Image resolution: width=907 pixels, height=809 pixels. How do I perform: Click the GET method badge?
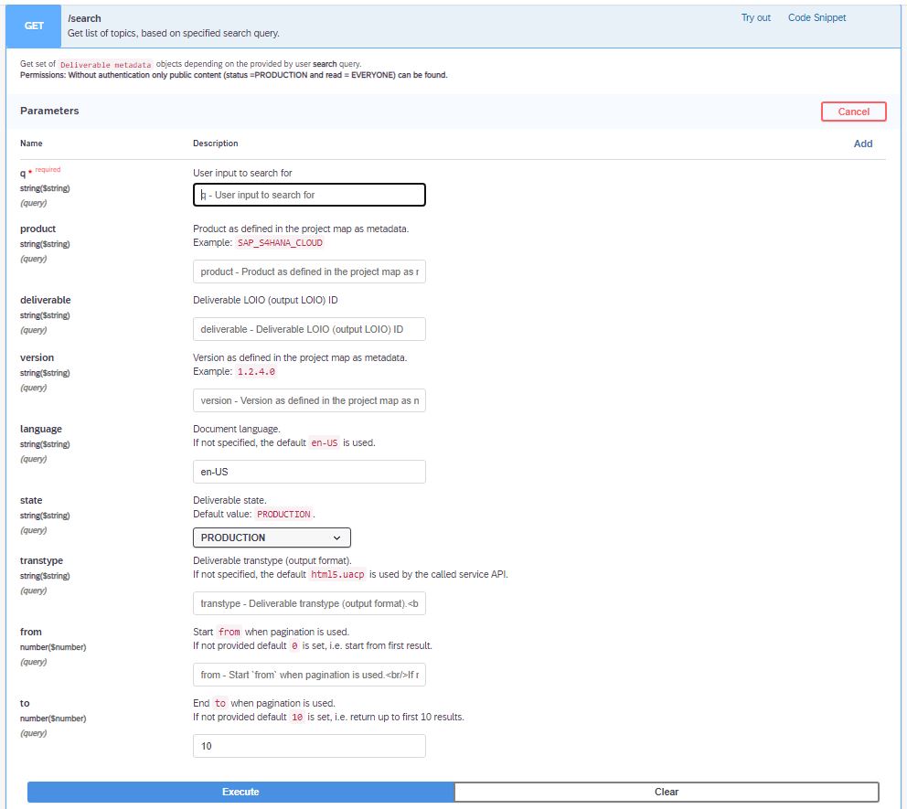click(33, 26)
